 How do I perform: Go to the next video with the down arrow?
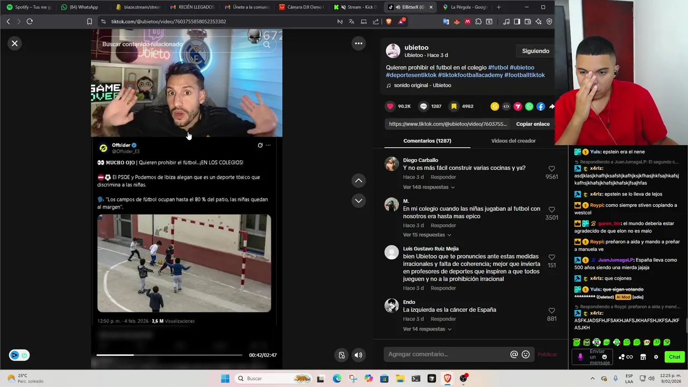point(359,200)
